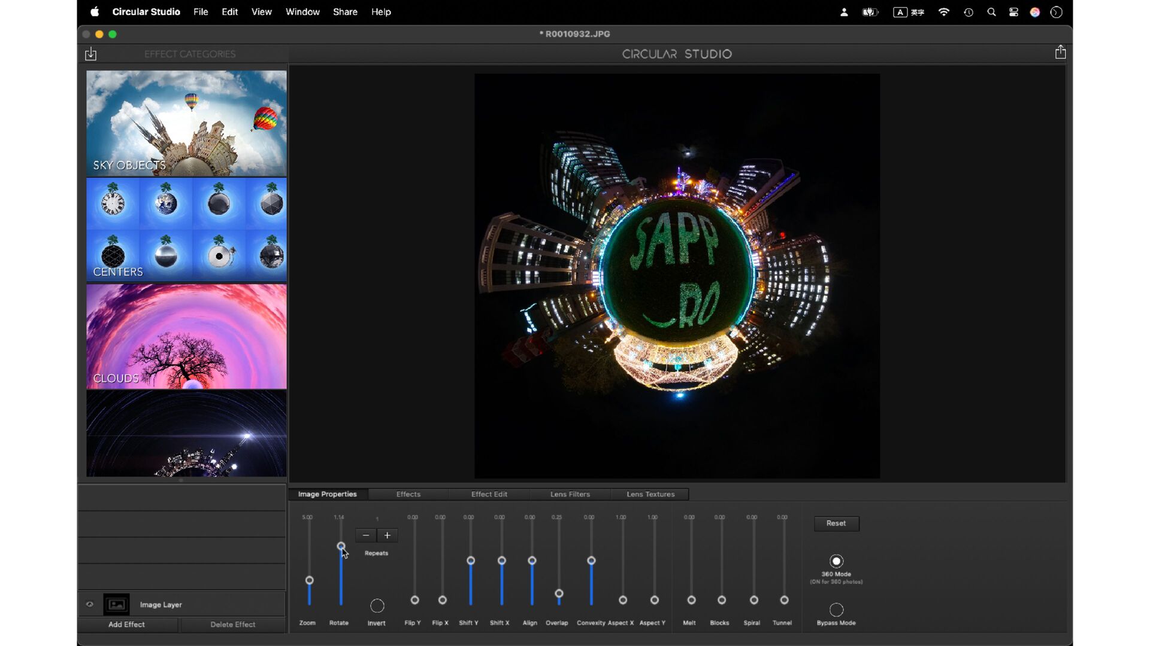Switch to the Lens Filters tab
The image size is (1150, 646).
[x=570, y=494]
